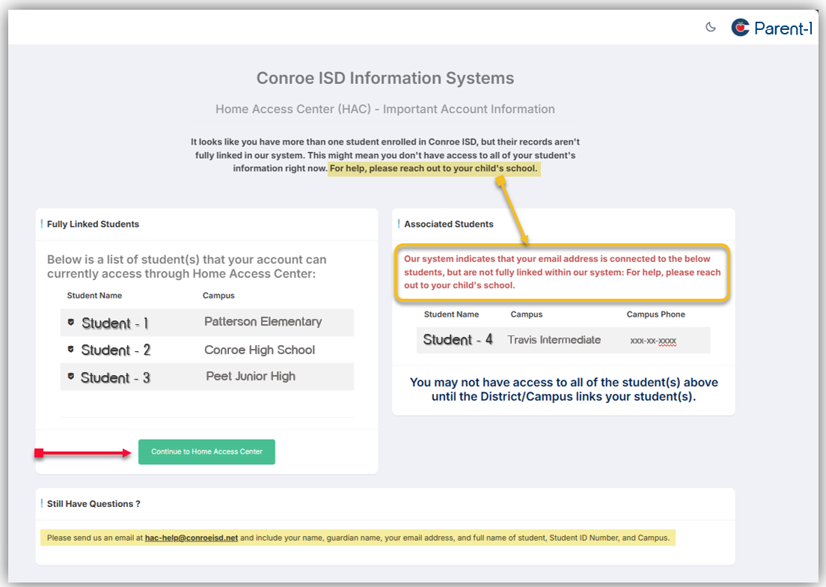Toggle dark mode with the moon icon

(x=711, y=28)
